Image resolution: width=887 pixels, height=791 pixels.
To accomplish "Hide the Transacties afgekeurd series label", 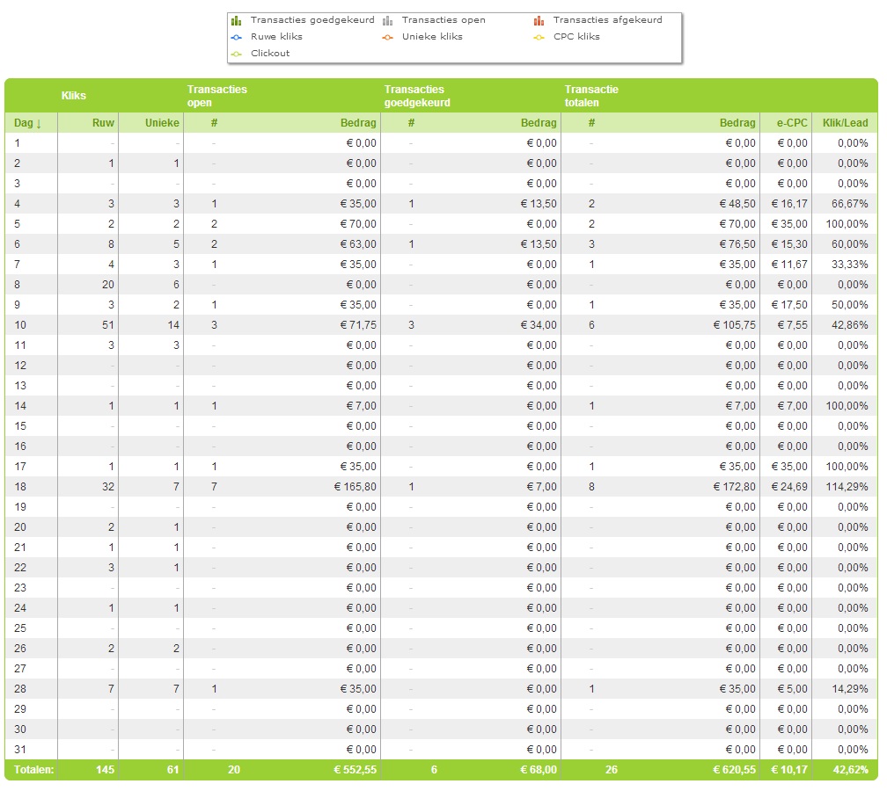I will [607, 19].
